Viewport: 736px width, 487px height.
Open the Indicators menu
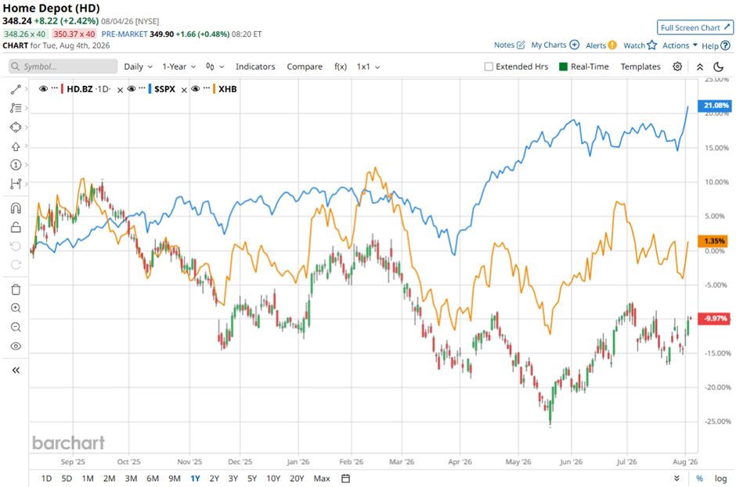click(255, 66)
